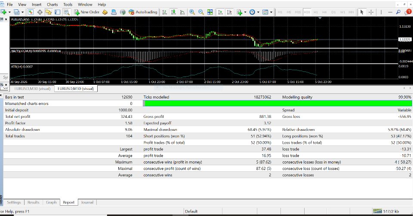Screen dimensions: 413x216
Task: Expand the Profiles dropdown arrow
Action: point(22,12)
